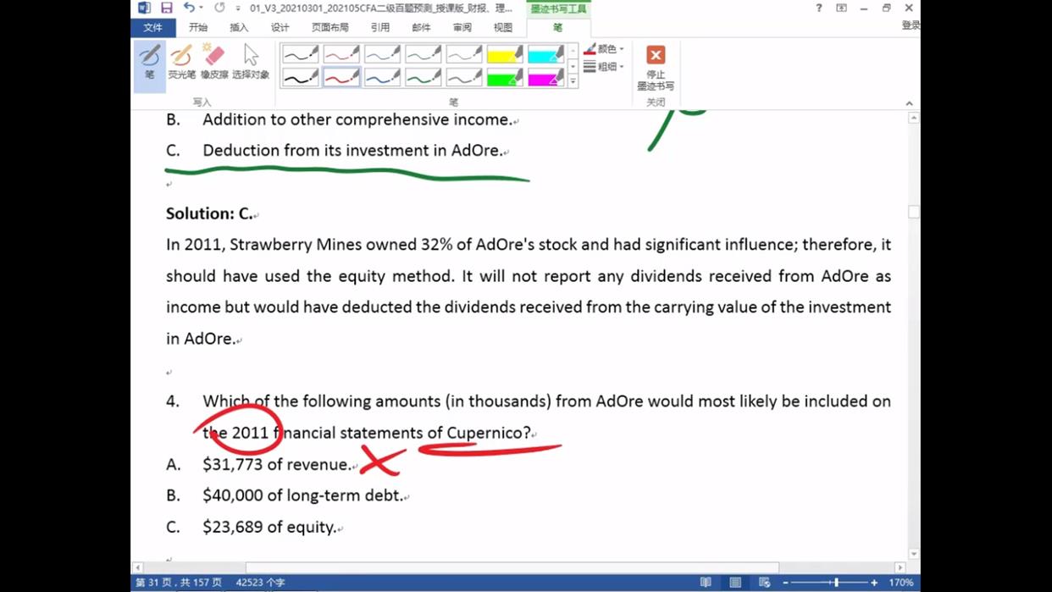The height and width of the screenshot is (592, 1052).
Task: Expand the pen gallery more arrow
Action: pyautogui.click(x=573, y=82)
